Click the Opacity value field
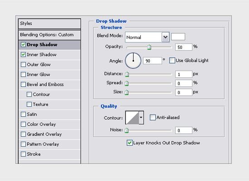 pos(183,47)
